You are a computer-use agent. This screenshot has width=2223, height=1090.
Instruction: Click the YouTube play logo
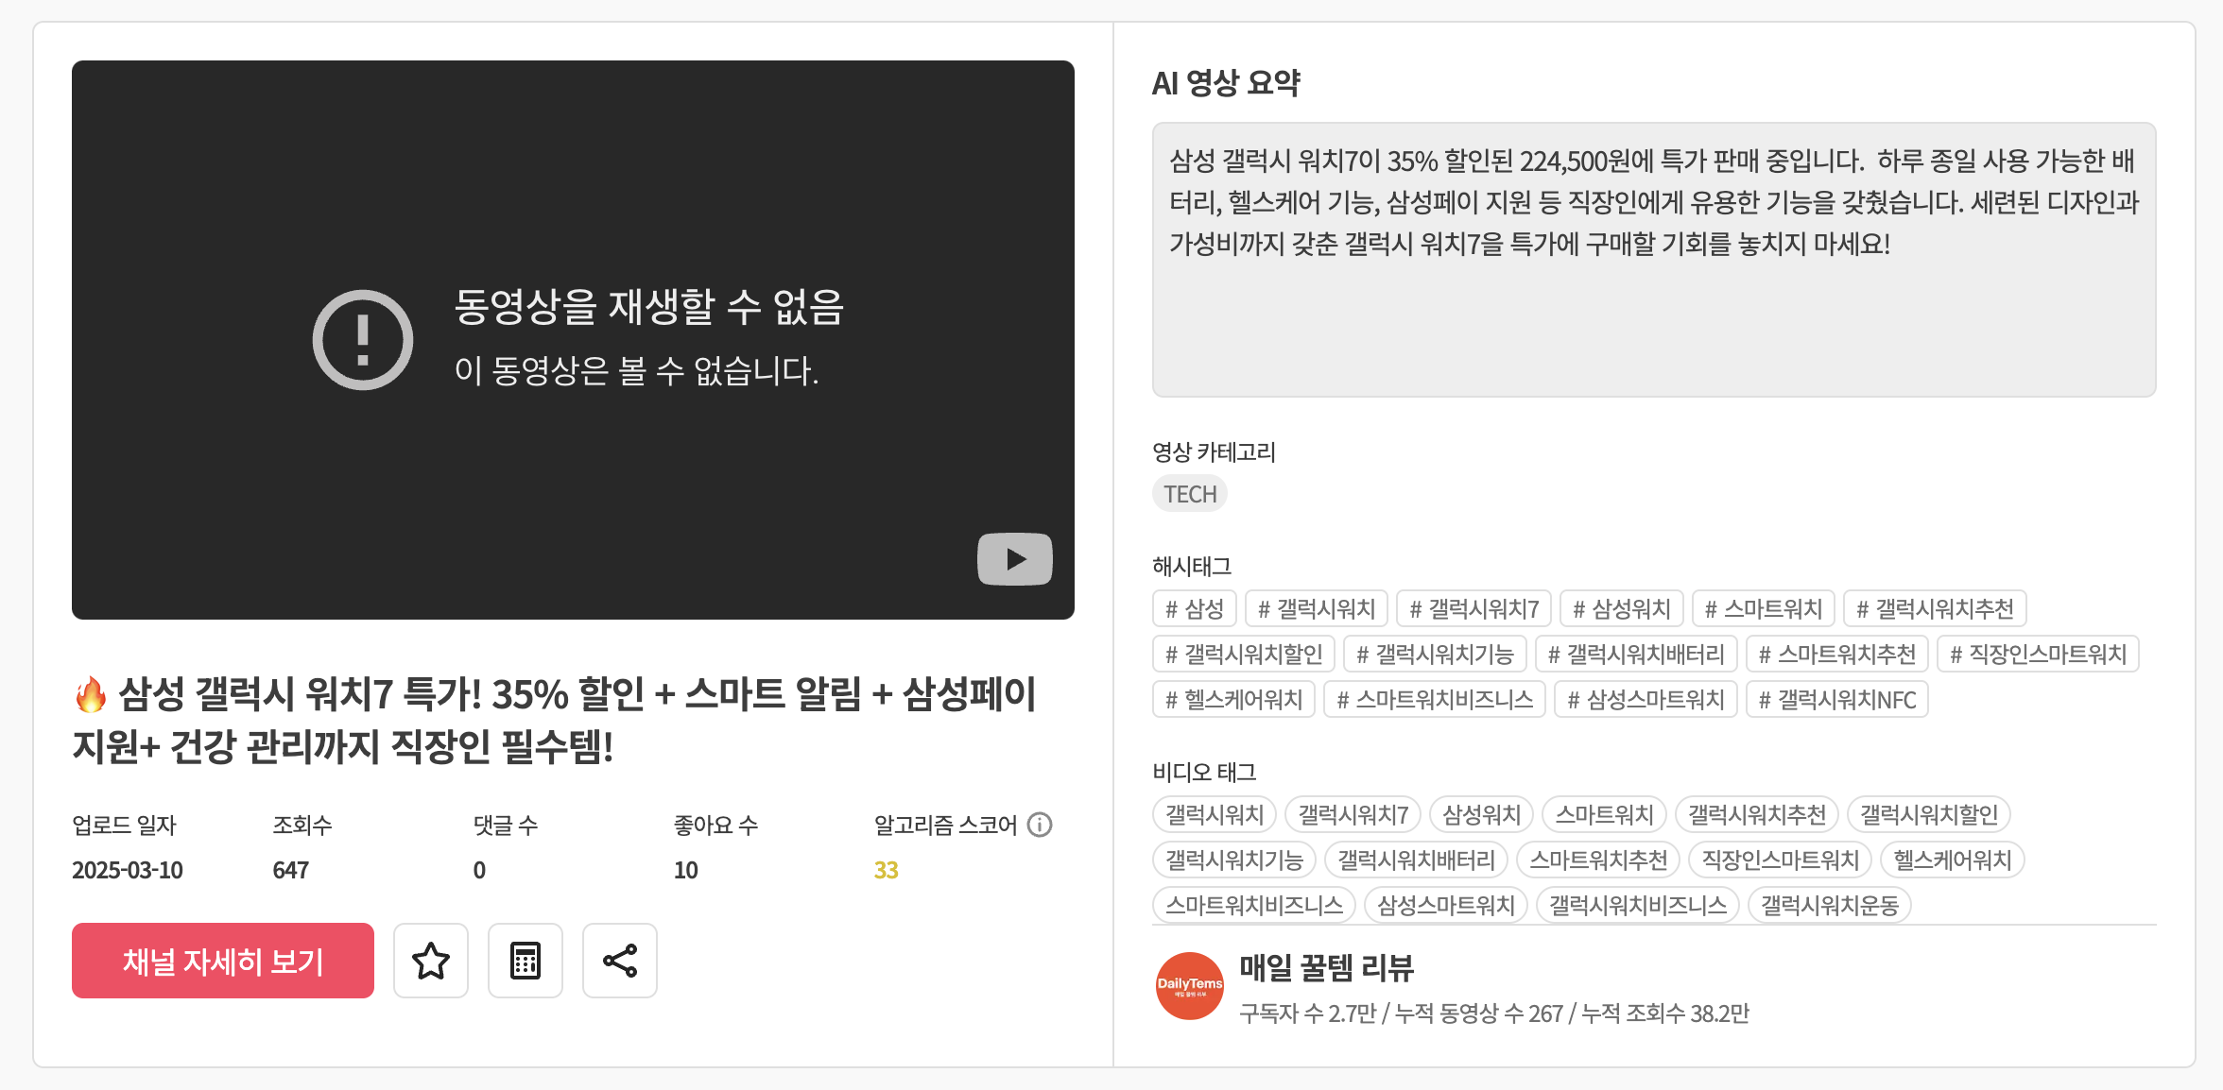point(1014,559)
